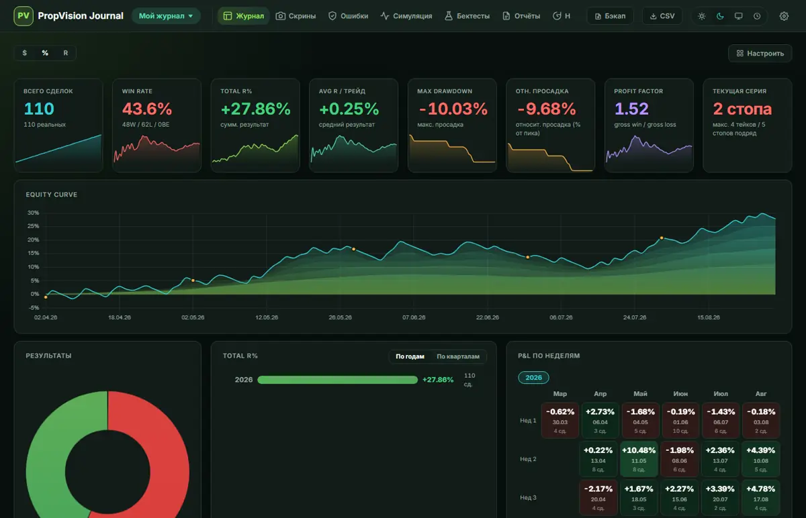This screenshot has height=518, width=806.
Task: Switch to the Бектесты tab
Action: pos(467,16)
